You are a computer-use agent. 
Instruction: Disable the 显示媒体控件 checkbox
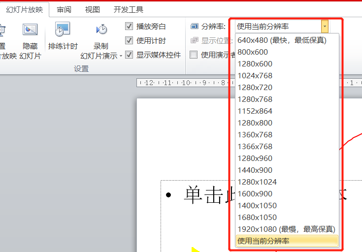point(129,55)
